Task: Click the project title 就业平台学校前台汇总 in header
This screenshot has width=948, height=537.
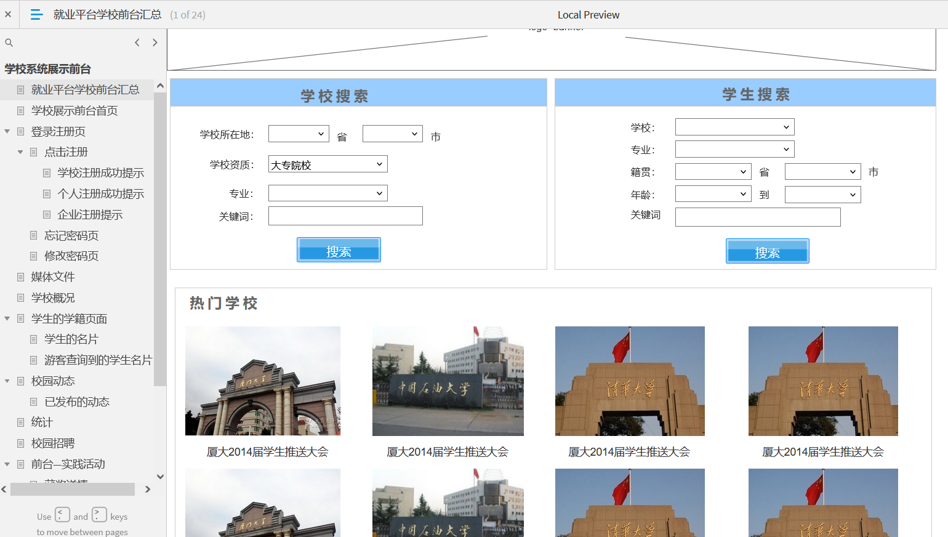Action: (x=108, y=14)
